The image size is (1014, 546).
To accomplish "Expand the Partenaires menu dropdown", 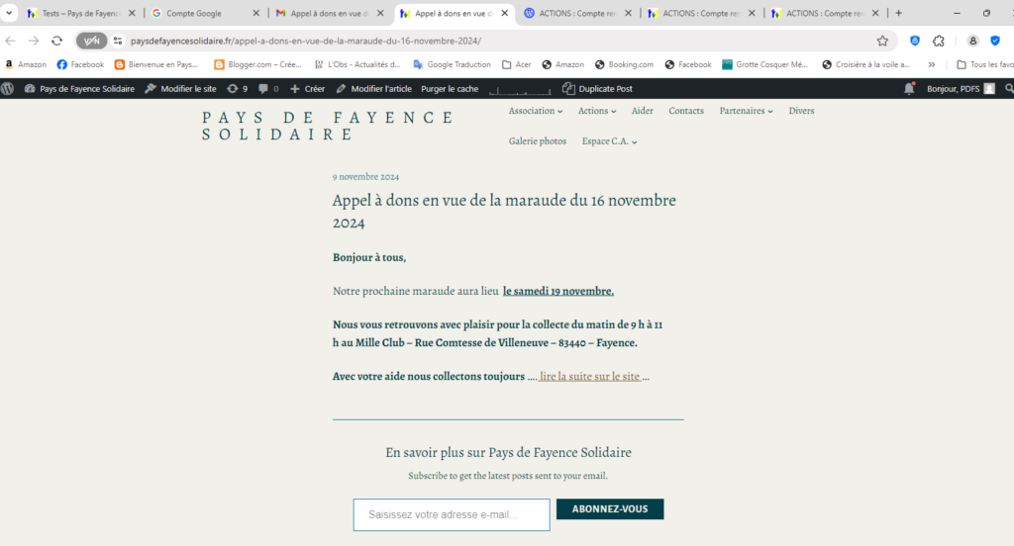I will click(x=746, y=111).
